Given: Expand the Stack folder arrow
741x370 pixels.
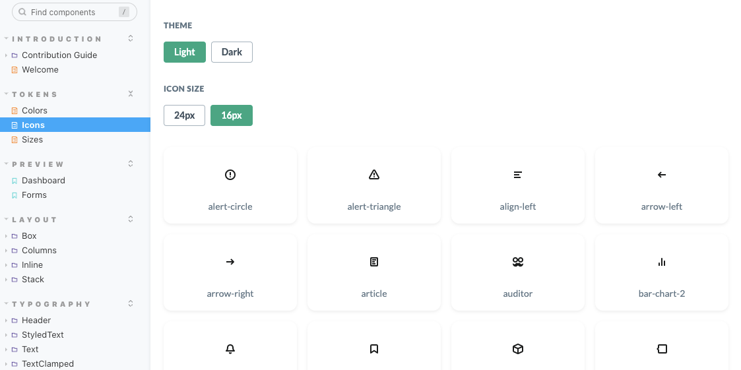Looking at the screenshot, I should [6, 280].
